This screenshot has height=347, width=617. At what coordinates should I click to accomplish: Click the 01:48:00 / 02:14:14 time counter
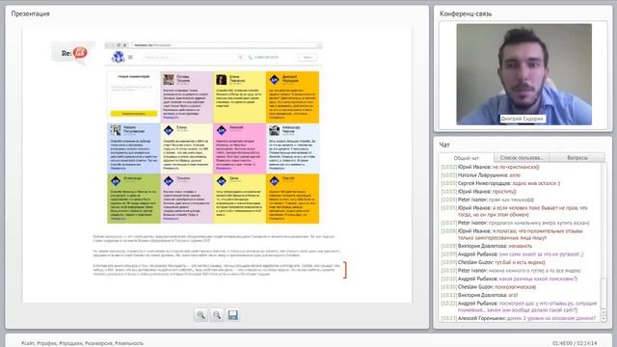(575, 343)
